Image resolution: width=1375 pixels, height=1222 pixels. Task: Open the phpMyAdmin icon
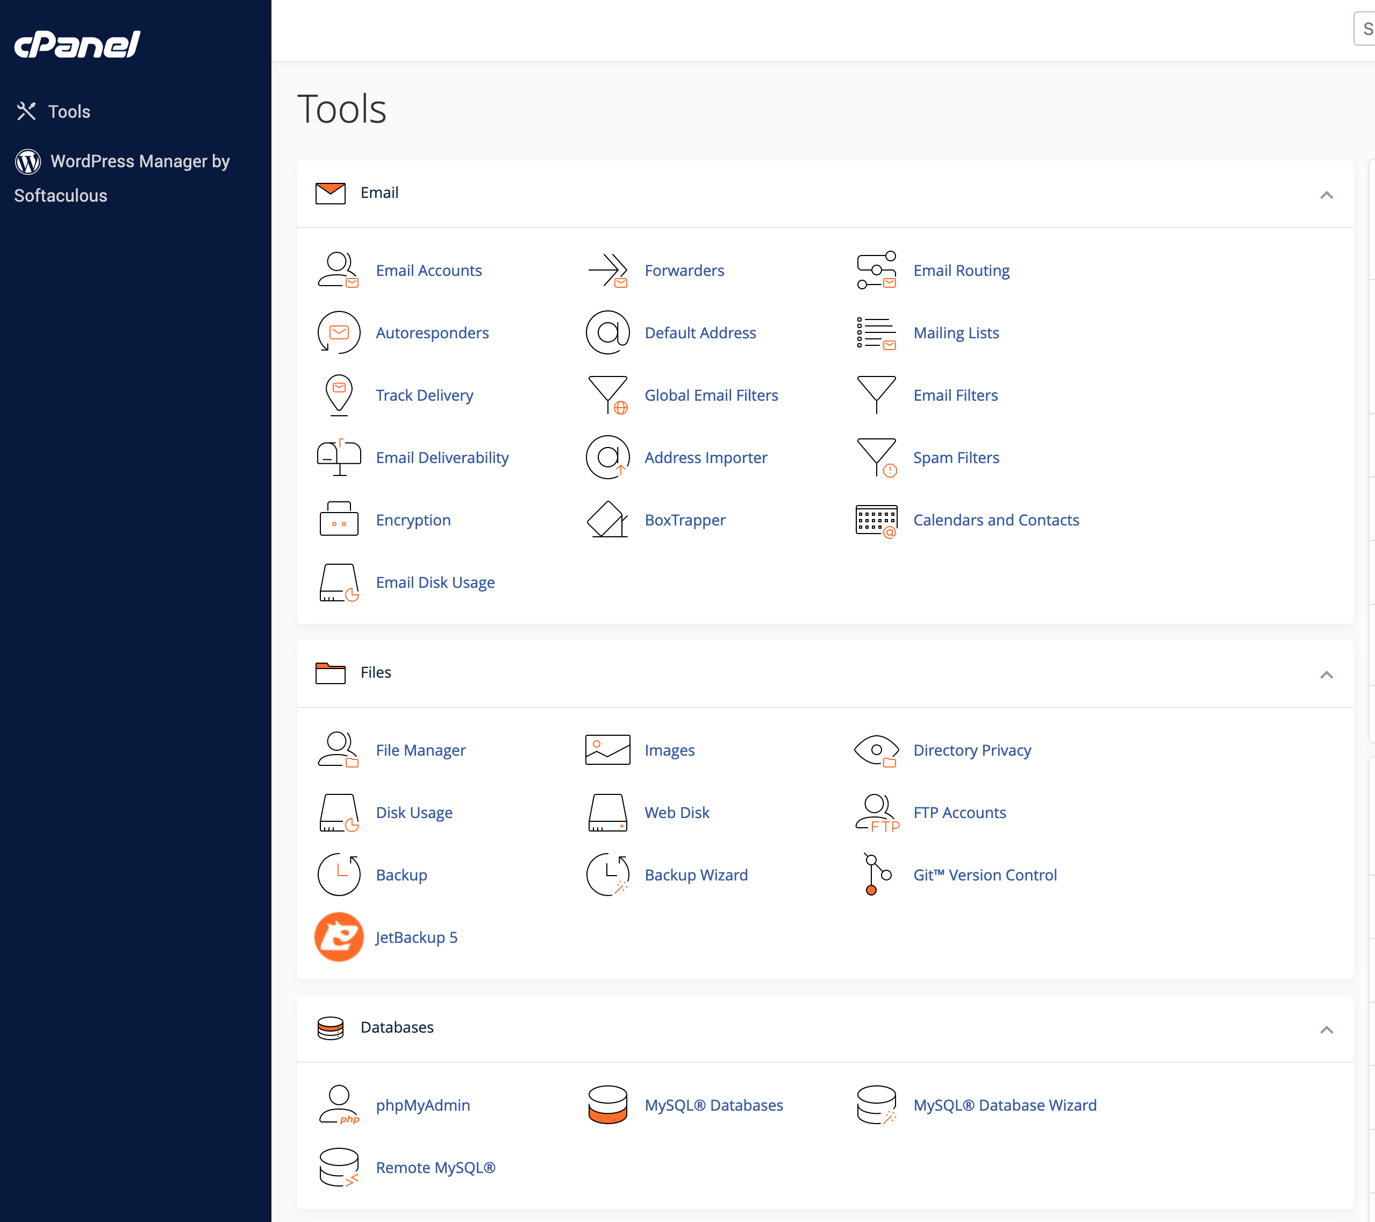[338, 1105]
